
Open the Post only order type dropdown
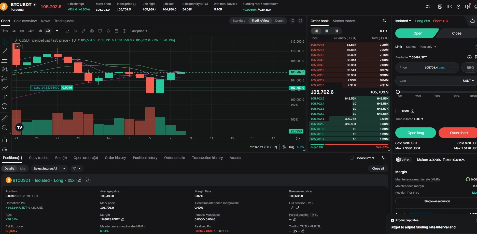pyautogui.click(x=428, y=47)
